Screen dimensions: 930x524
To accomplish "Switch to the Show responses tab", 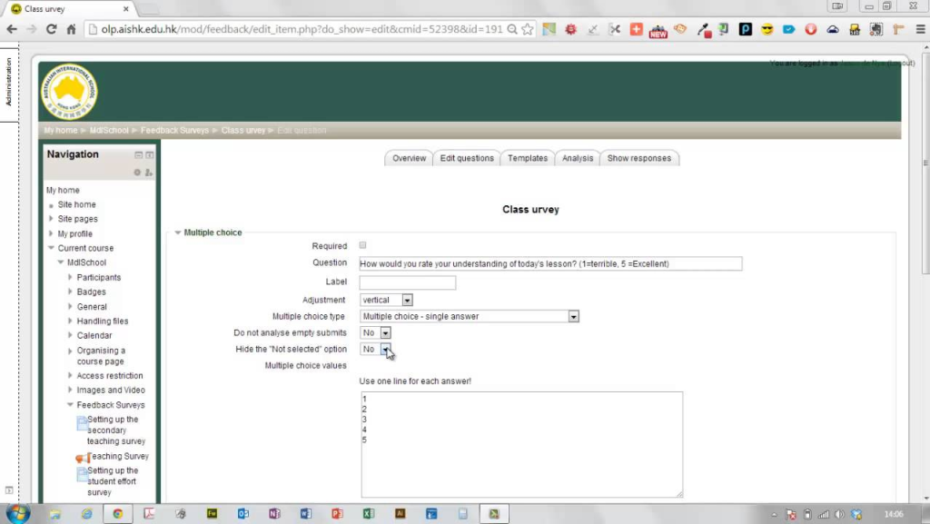I will pos(638,158).
